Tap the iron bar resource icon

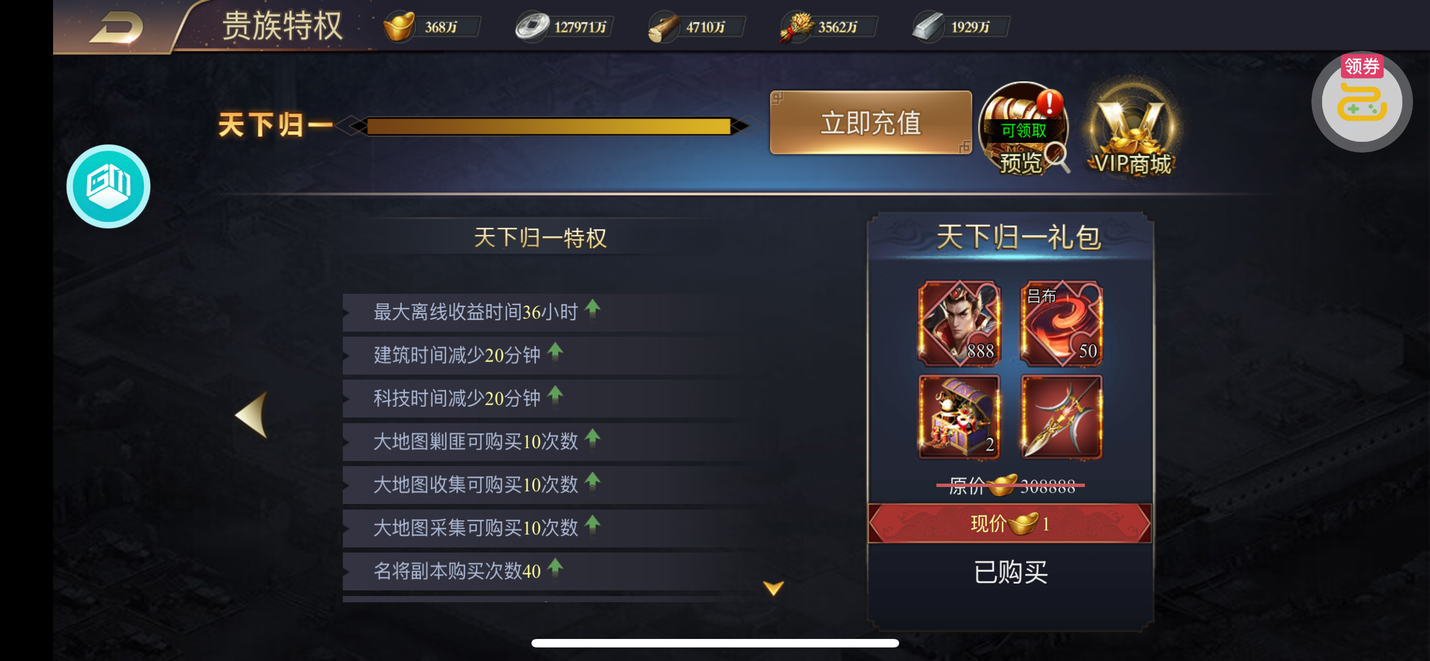[x=928, y=27]
